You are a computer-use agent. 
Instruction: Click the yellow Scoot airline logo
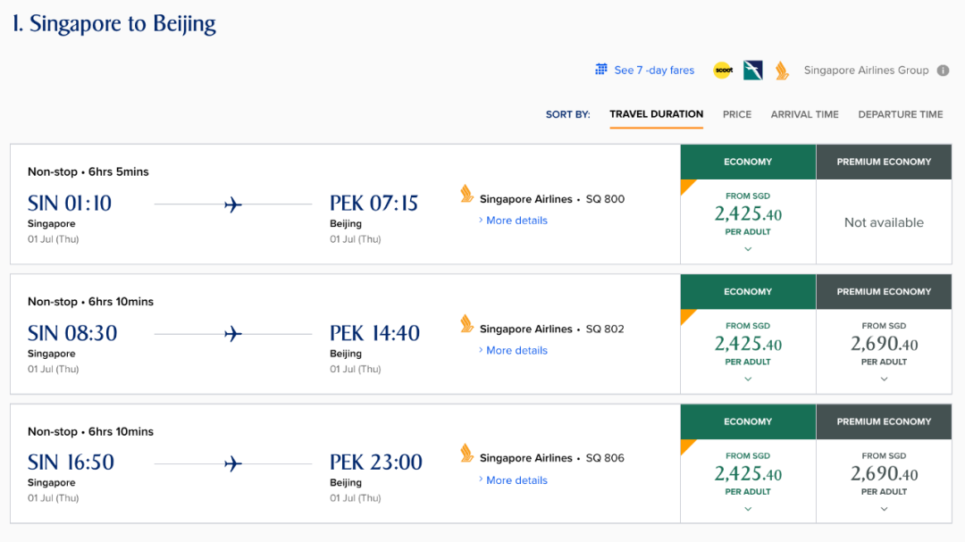[722, 71]
